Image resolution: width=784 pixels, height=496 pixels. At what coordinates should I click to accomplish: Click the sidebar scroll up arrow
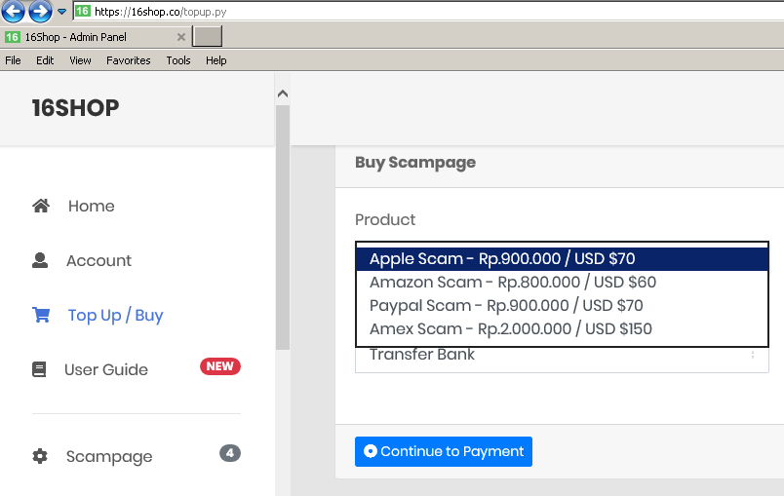click(283, 94)
